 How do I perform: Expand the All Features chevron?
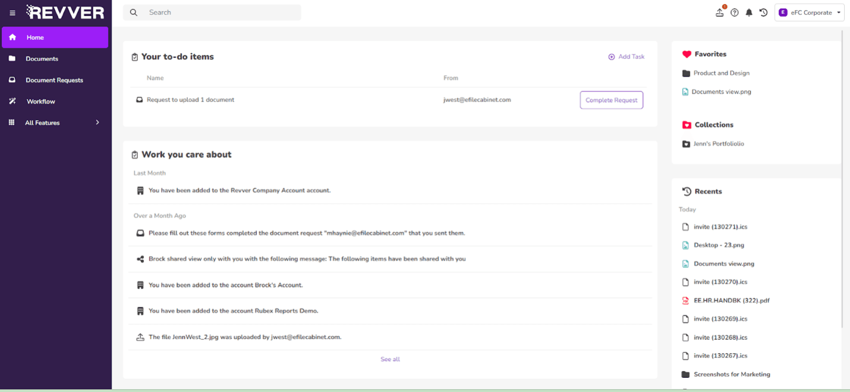(97, 122)
